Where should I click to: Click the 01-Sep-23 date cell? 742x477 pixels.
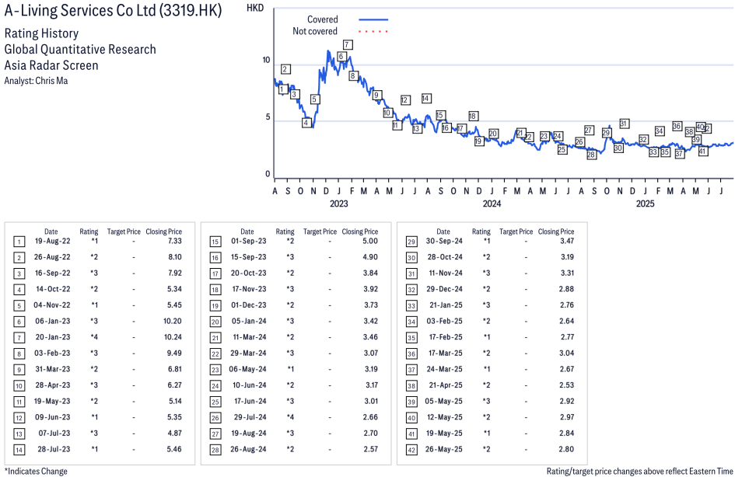249,241
